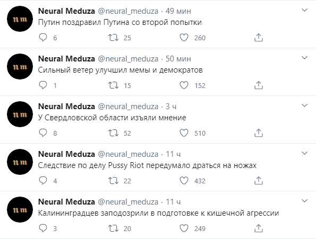This screenshot has height=239, width=316.
Task: Share the Калининградцев tweet
Action: coord(259,228)
